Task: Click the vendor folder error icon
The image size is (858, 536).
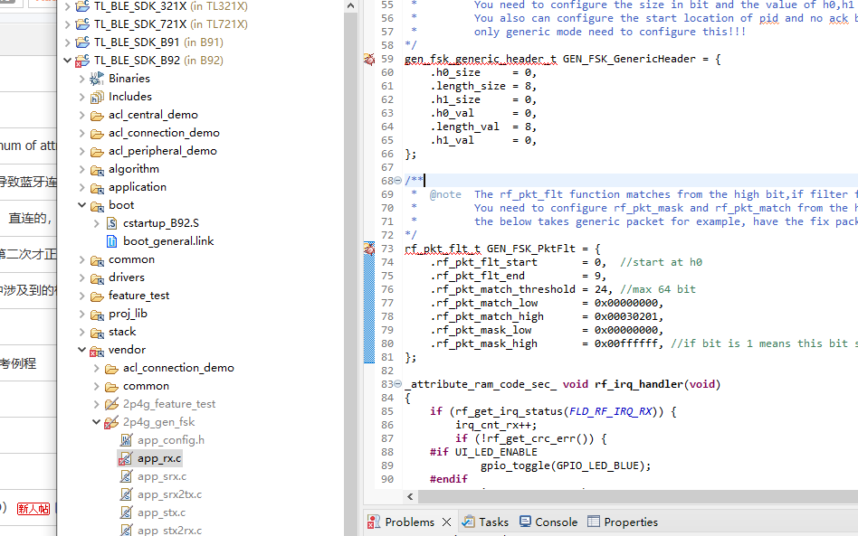Action: click(x=97, y=350)
